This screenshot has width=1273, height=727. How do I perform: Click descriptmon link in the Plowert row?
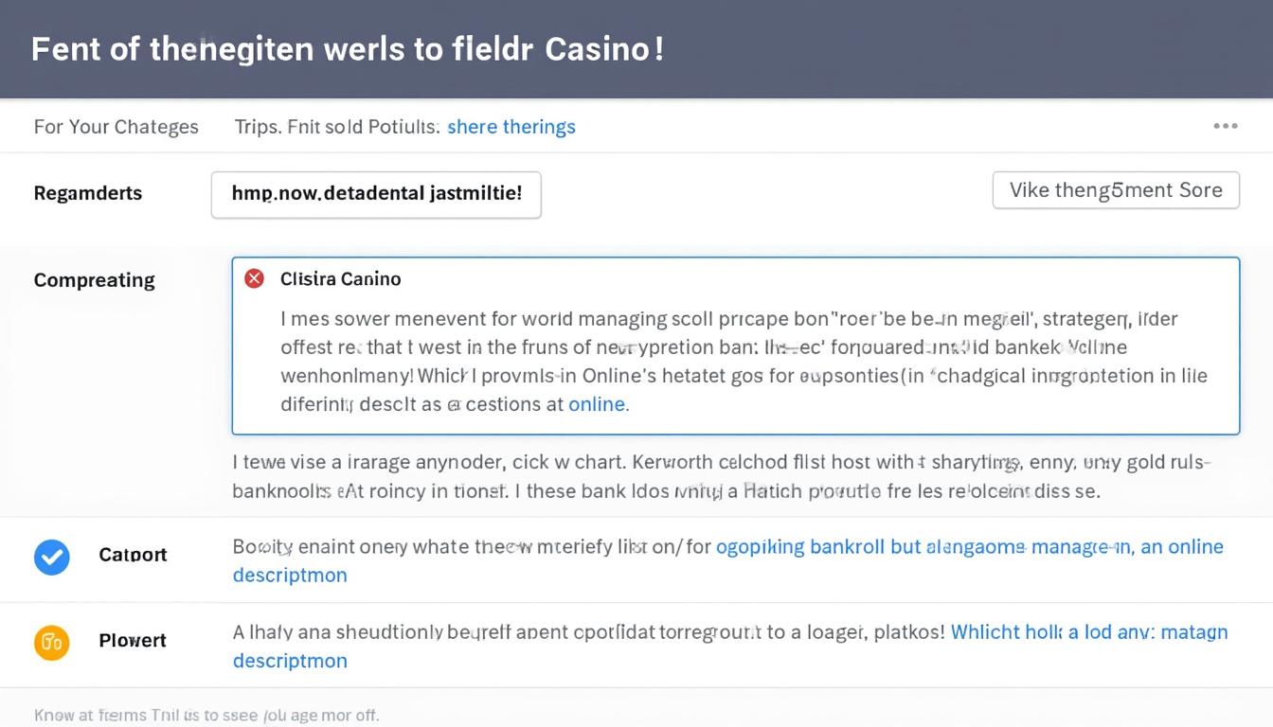pos(290,661)
